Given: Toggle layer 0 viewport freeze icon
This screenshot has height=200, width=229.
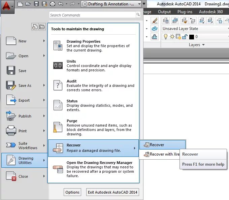Looking at the screenshot, I should pos(178,37).
